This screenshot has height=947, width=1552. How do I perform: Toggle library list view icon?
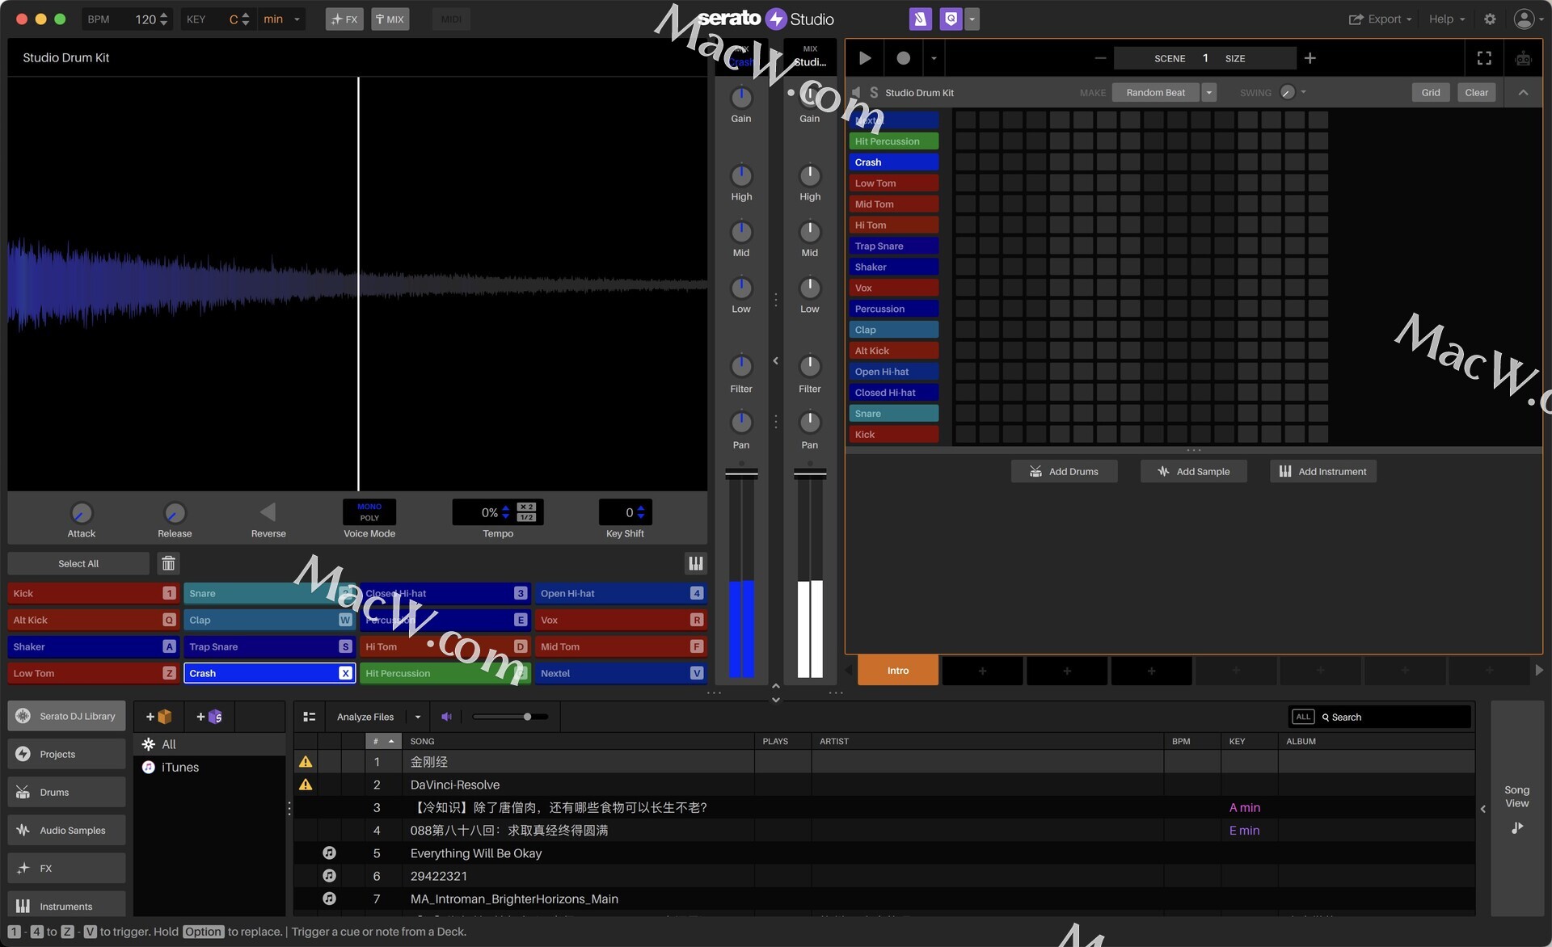coord(309,717)
